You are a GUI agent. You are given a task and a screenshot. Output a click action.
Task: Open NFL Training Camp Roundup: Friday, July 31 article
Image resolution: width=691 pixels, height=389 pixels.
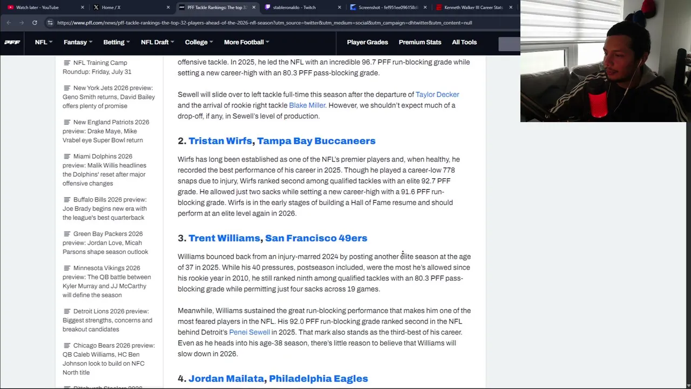point(97,67)
